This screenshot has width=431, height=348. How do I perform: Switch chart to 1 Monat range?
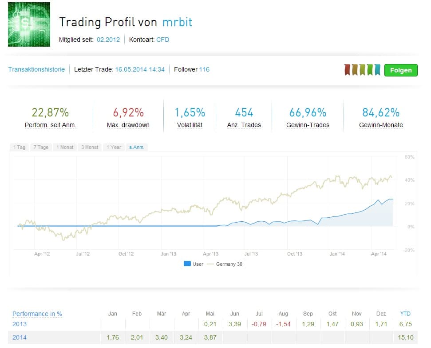[65, 147]
